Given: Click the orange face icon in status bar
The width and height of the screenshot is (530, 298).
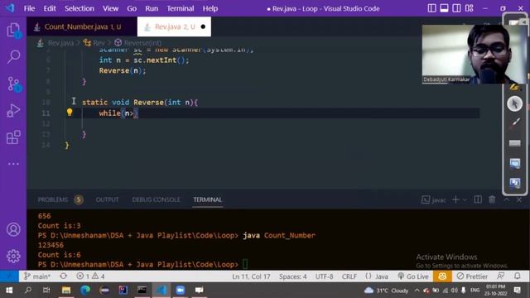Looking at the screenshot, I should [x=442, y=276].
